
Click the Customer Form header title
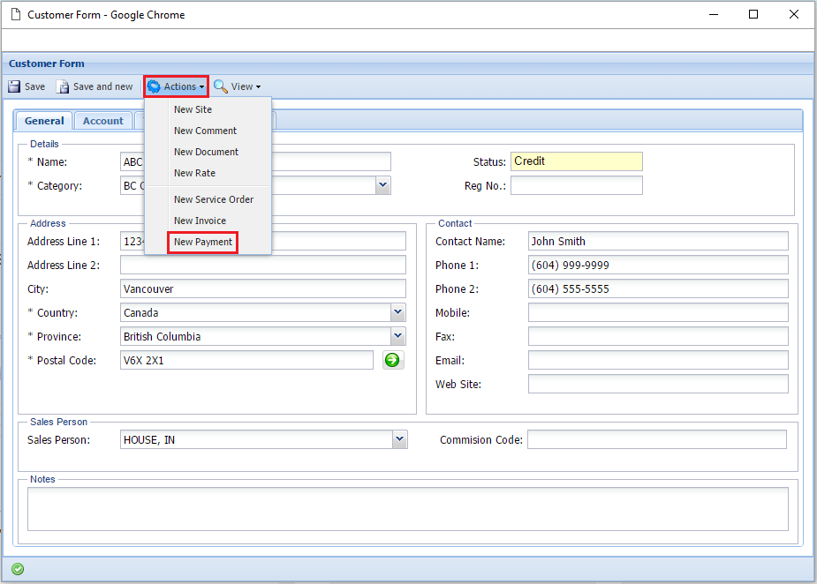tap(47, 64)
